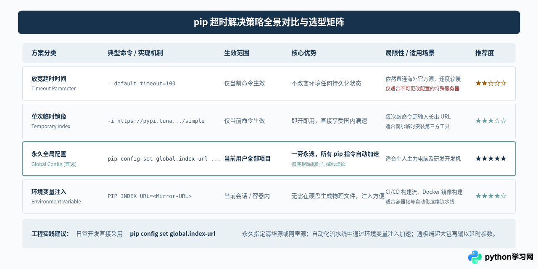Click the '生效范围' column header
The image size is (538, 269).
tap(237, 53)
